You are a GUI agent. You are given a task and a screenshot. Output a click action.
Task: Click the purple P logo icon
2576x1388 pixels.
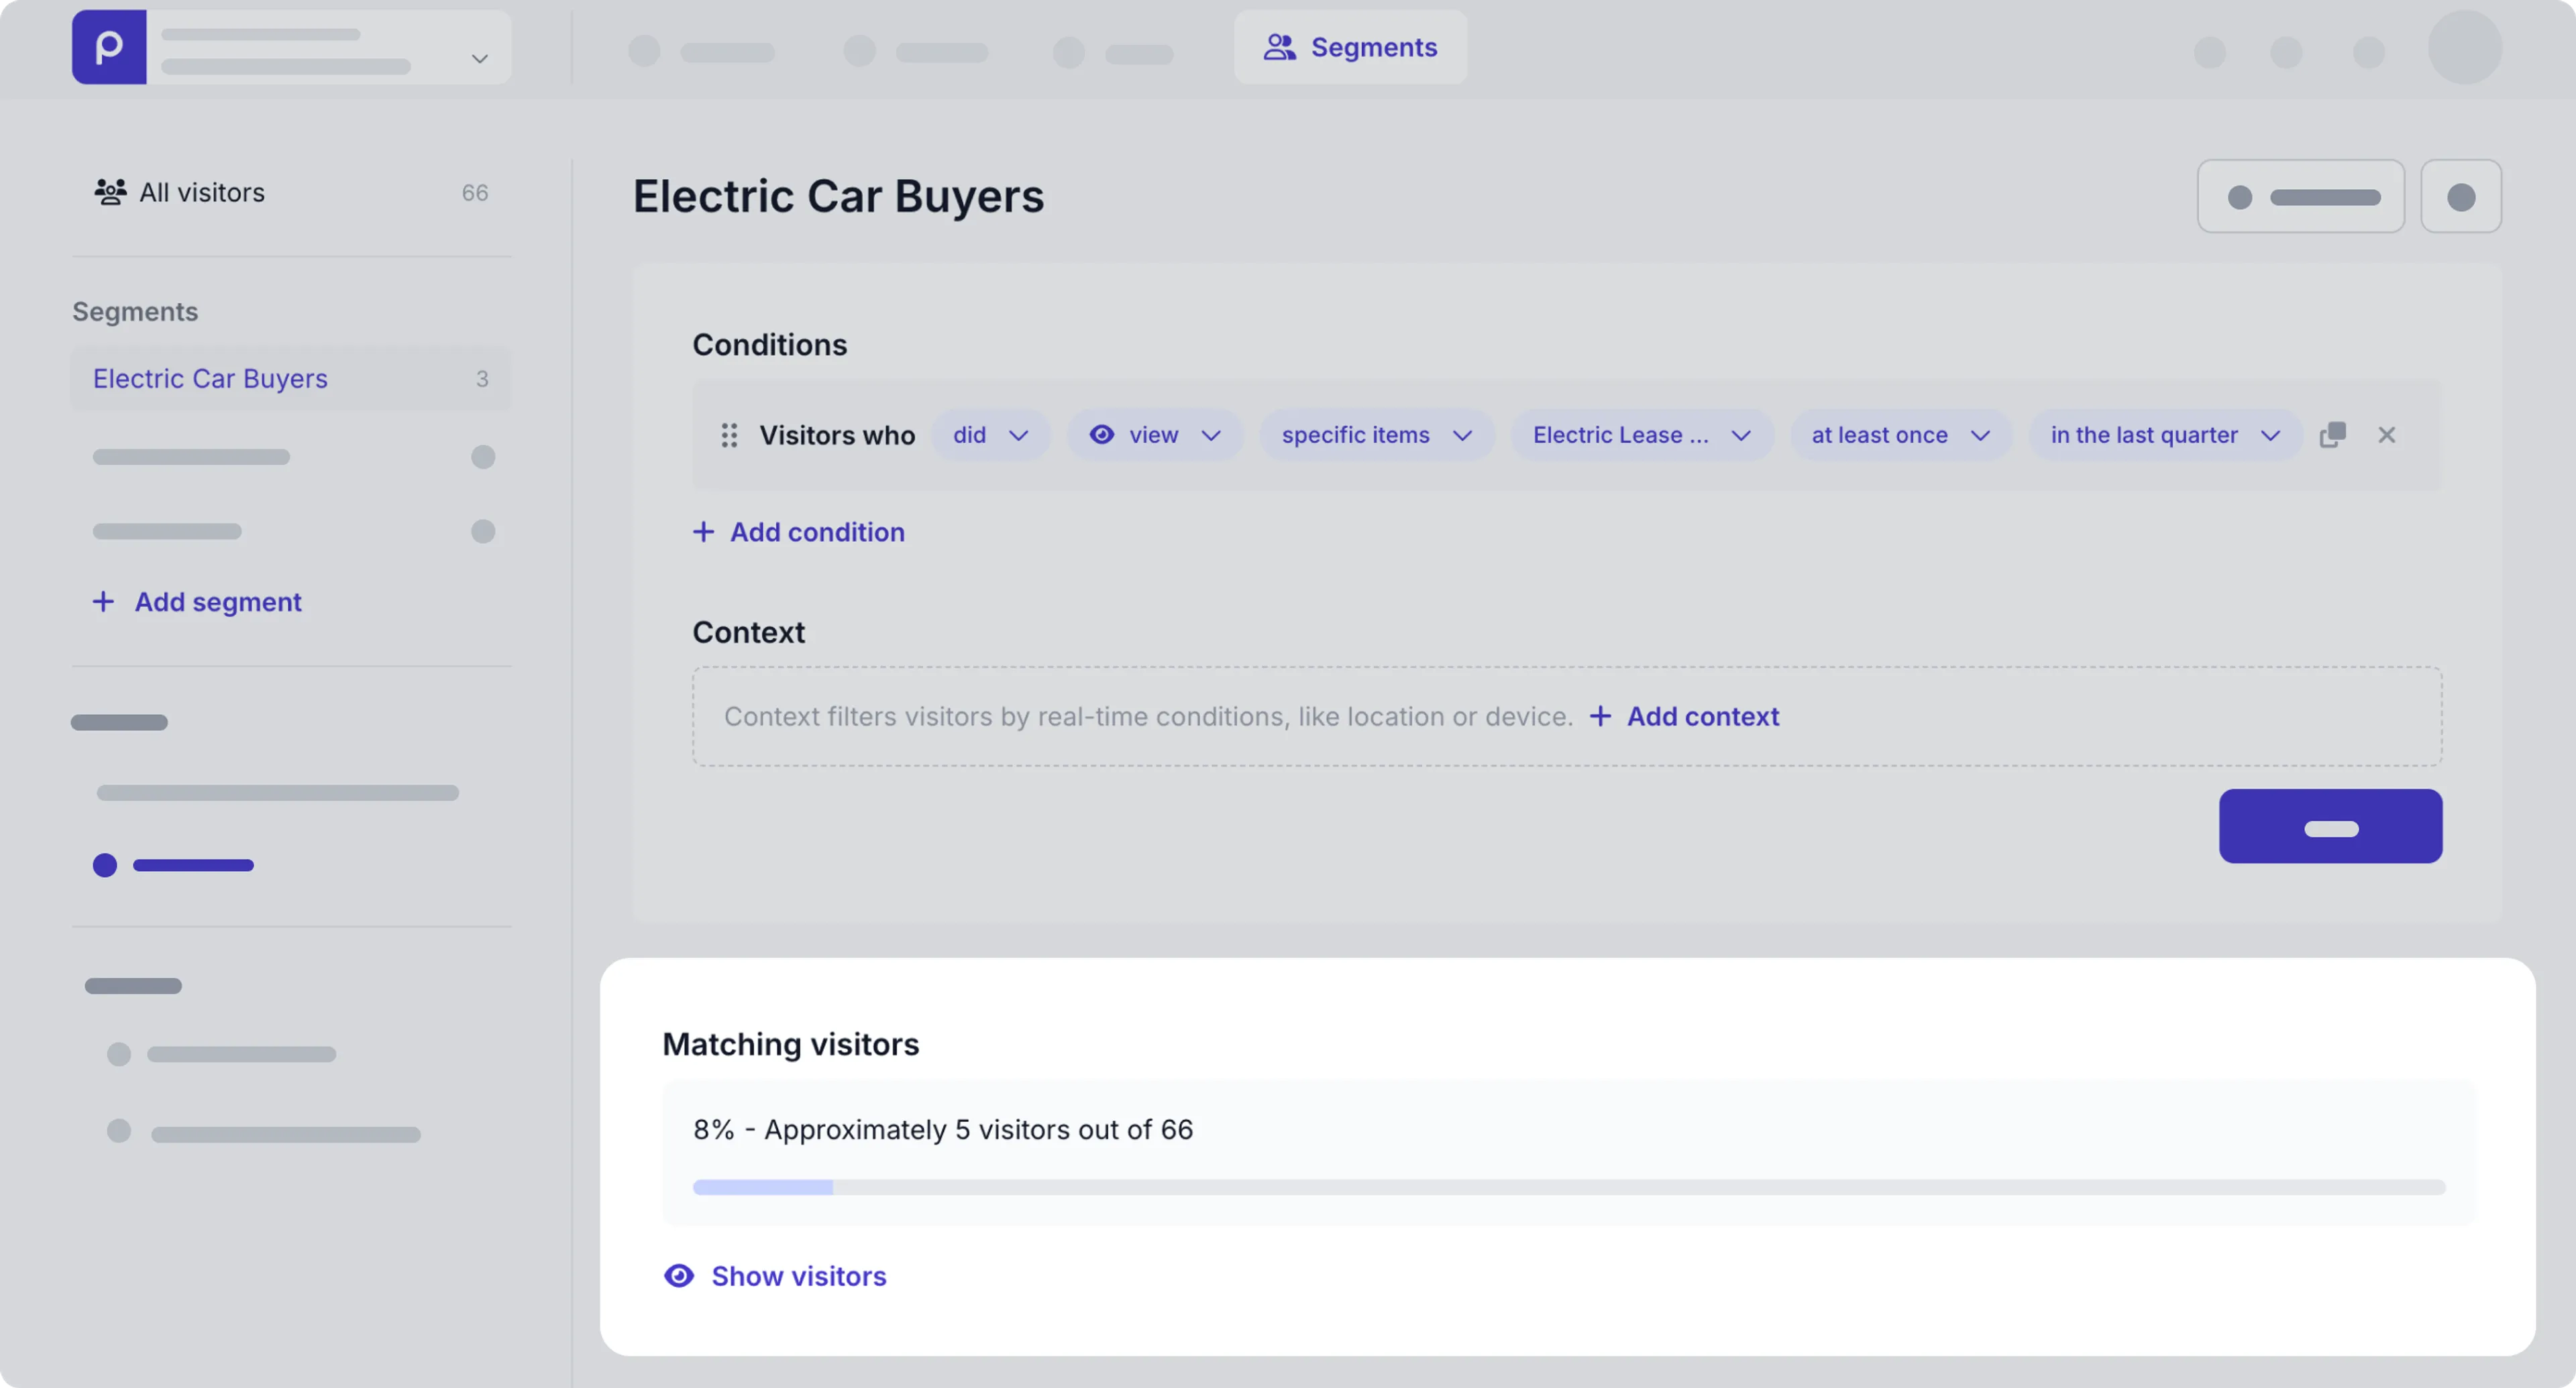pos(109,47)
